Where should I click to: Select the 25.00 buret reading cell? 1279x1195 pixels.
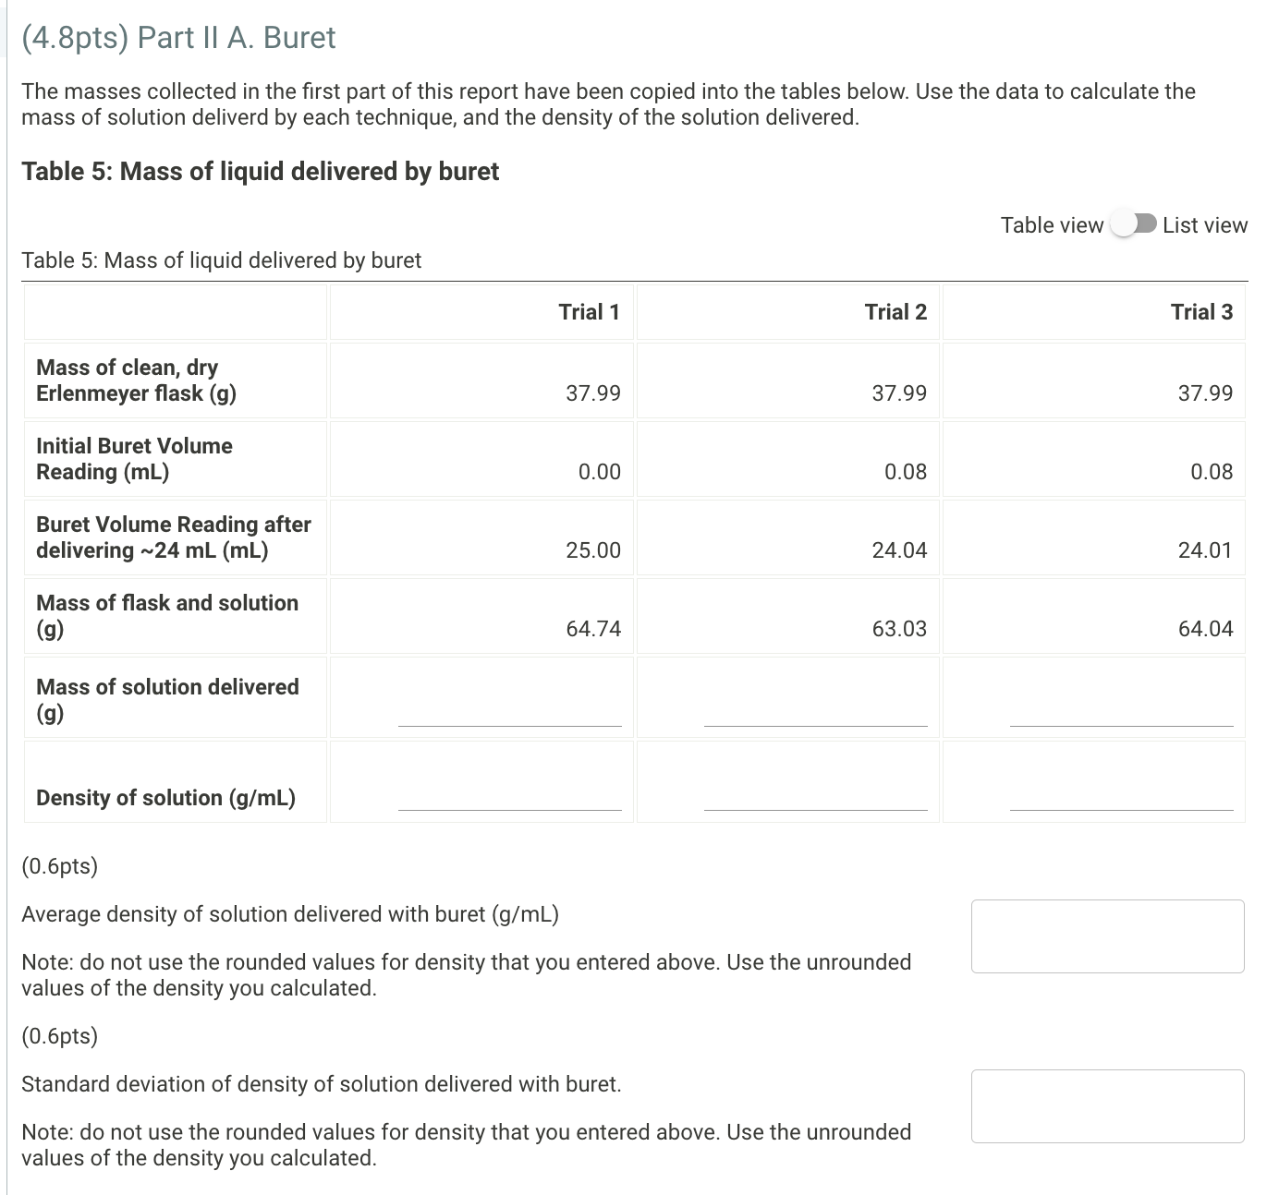(x=593, y=549)
